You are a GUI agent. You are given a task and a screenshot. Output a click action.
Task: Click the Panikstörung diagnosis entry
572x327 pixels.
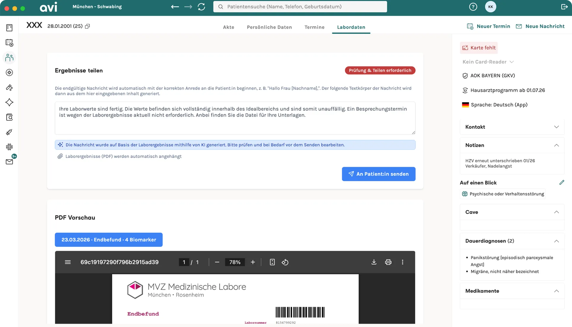tap(512, 261)
